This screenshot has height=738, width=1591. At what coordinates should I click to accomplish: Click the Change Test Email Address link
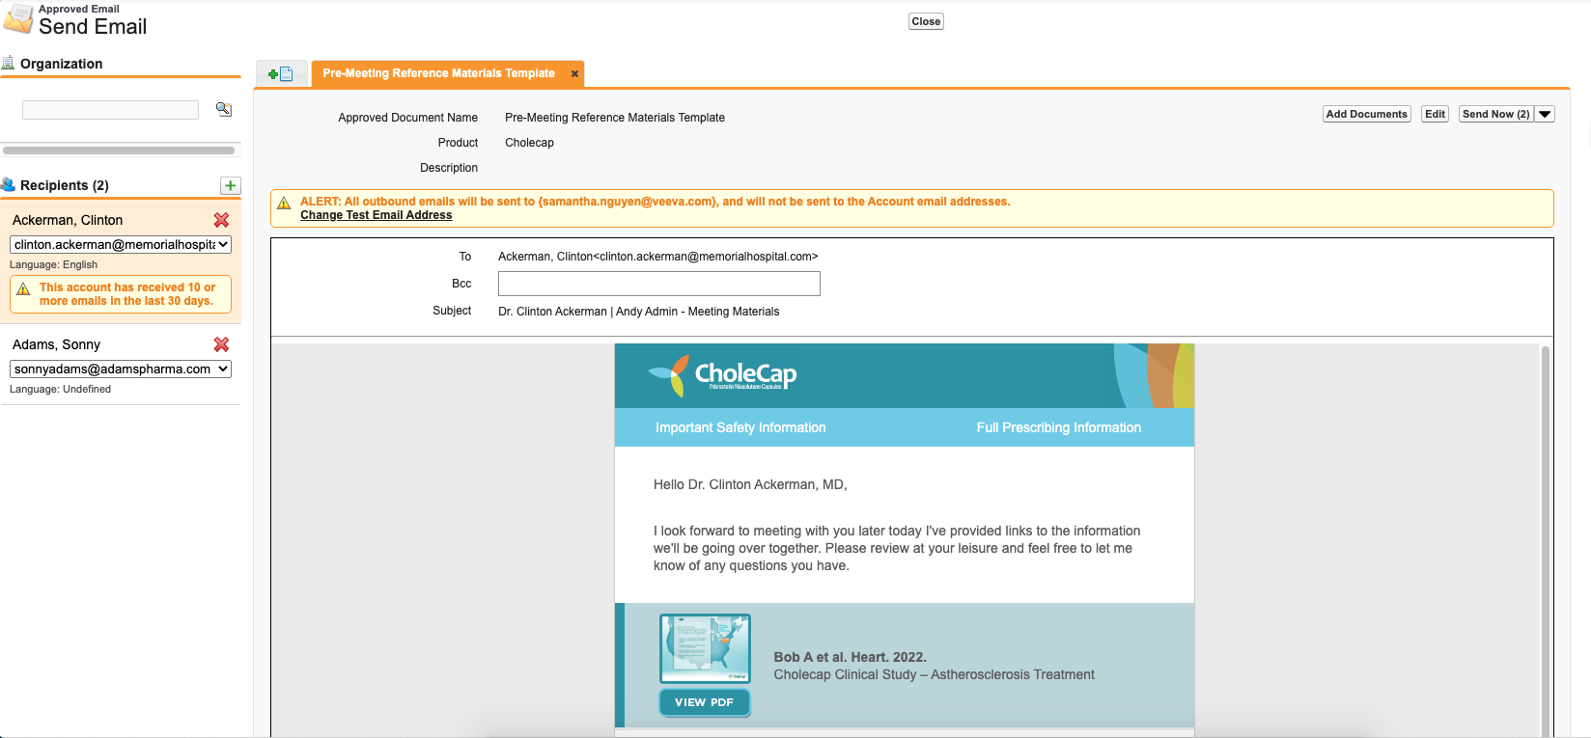tap(376, 215)
